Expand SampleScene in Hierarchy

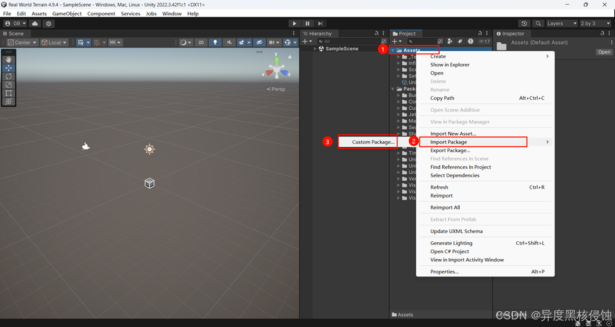pos(315,49)
